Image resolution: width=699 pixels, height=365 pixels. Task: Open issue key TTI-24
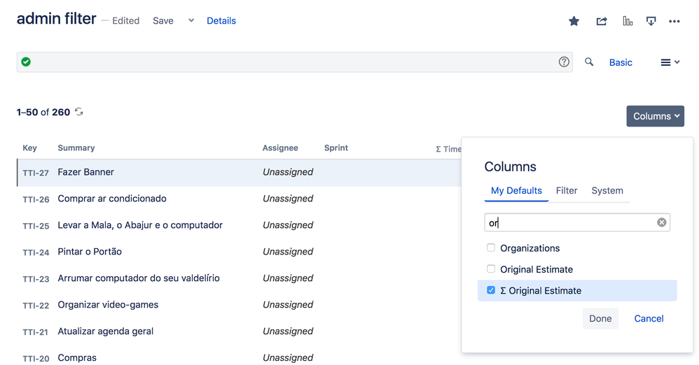tap(36, 252)
